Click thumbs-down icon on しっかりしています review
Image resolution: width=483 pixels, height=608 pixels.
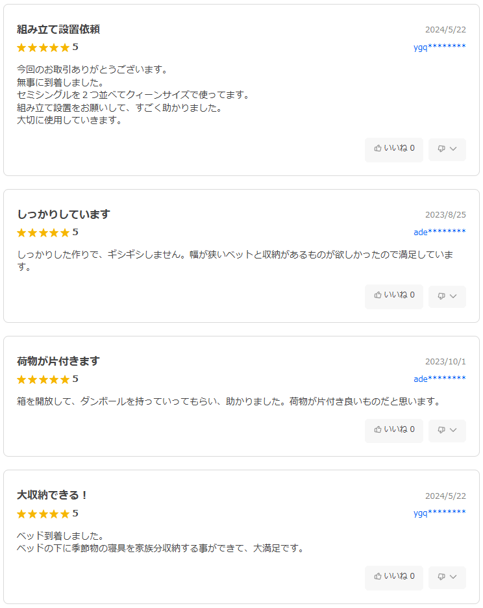coord(441,296)
